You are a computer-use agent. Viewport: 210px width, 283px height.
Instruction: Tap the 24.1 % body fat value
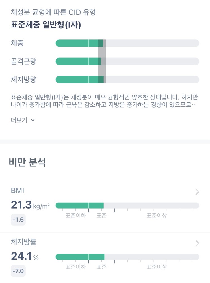tap(25, 256)
